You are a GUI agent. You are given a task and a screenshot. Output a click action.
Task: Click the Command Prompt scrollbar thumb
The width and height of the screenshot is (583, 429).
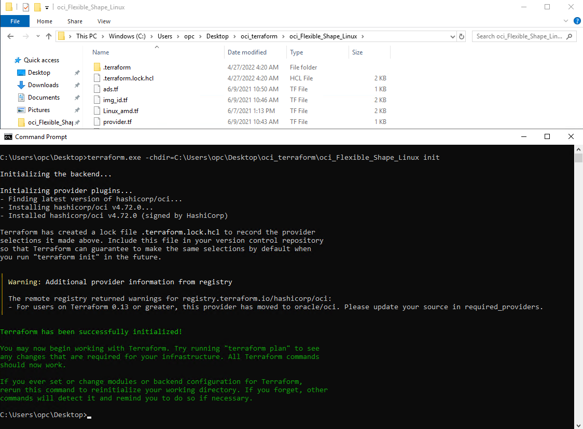click(x=578, y=158)
